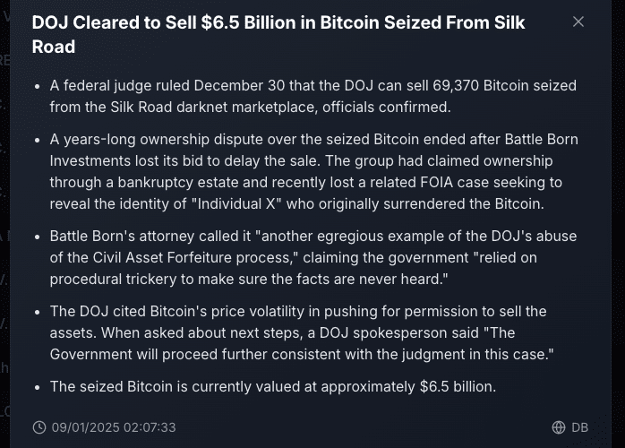Viewport: 625px width, 448px height.
Task: Select the Bitcoin price volatility paragraph
Action: click(313, 332)
